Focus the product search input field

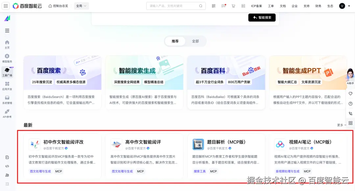click(x=176, y=6)
